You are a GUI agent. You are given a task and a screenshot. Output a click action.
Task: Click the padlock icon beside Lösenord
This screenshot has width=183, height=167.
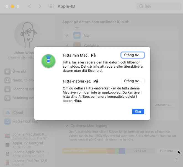pyautogui.click(x=7, y=89)
